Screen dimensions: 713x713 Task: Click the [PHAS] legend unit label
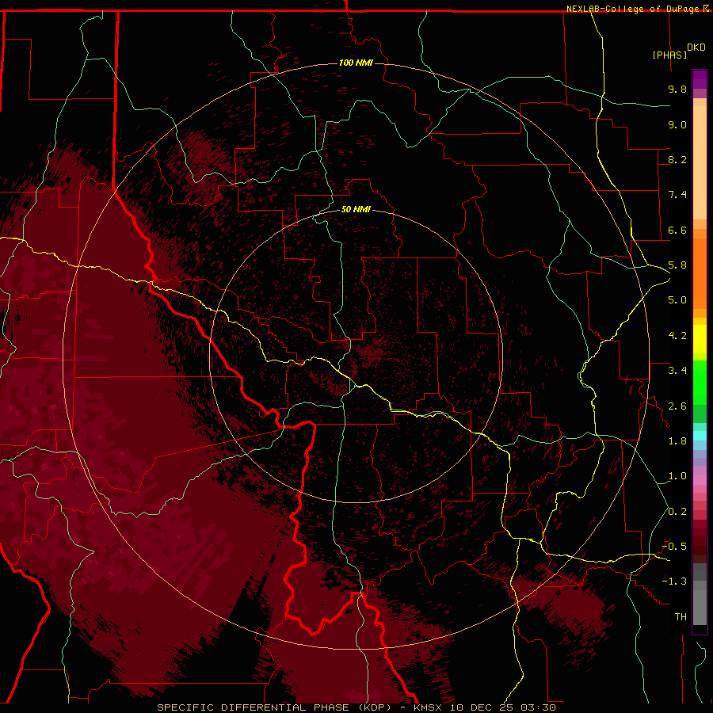pos(669,55)
